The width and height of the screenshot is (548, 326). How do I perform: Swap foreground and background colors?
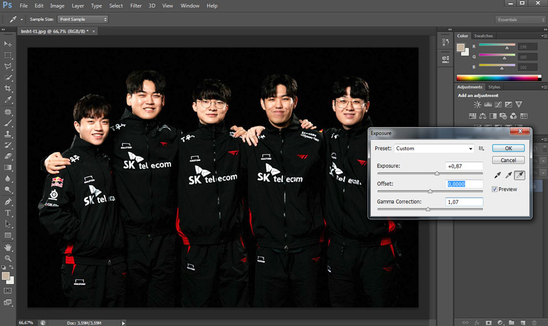click(11, 267)
